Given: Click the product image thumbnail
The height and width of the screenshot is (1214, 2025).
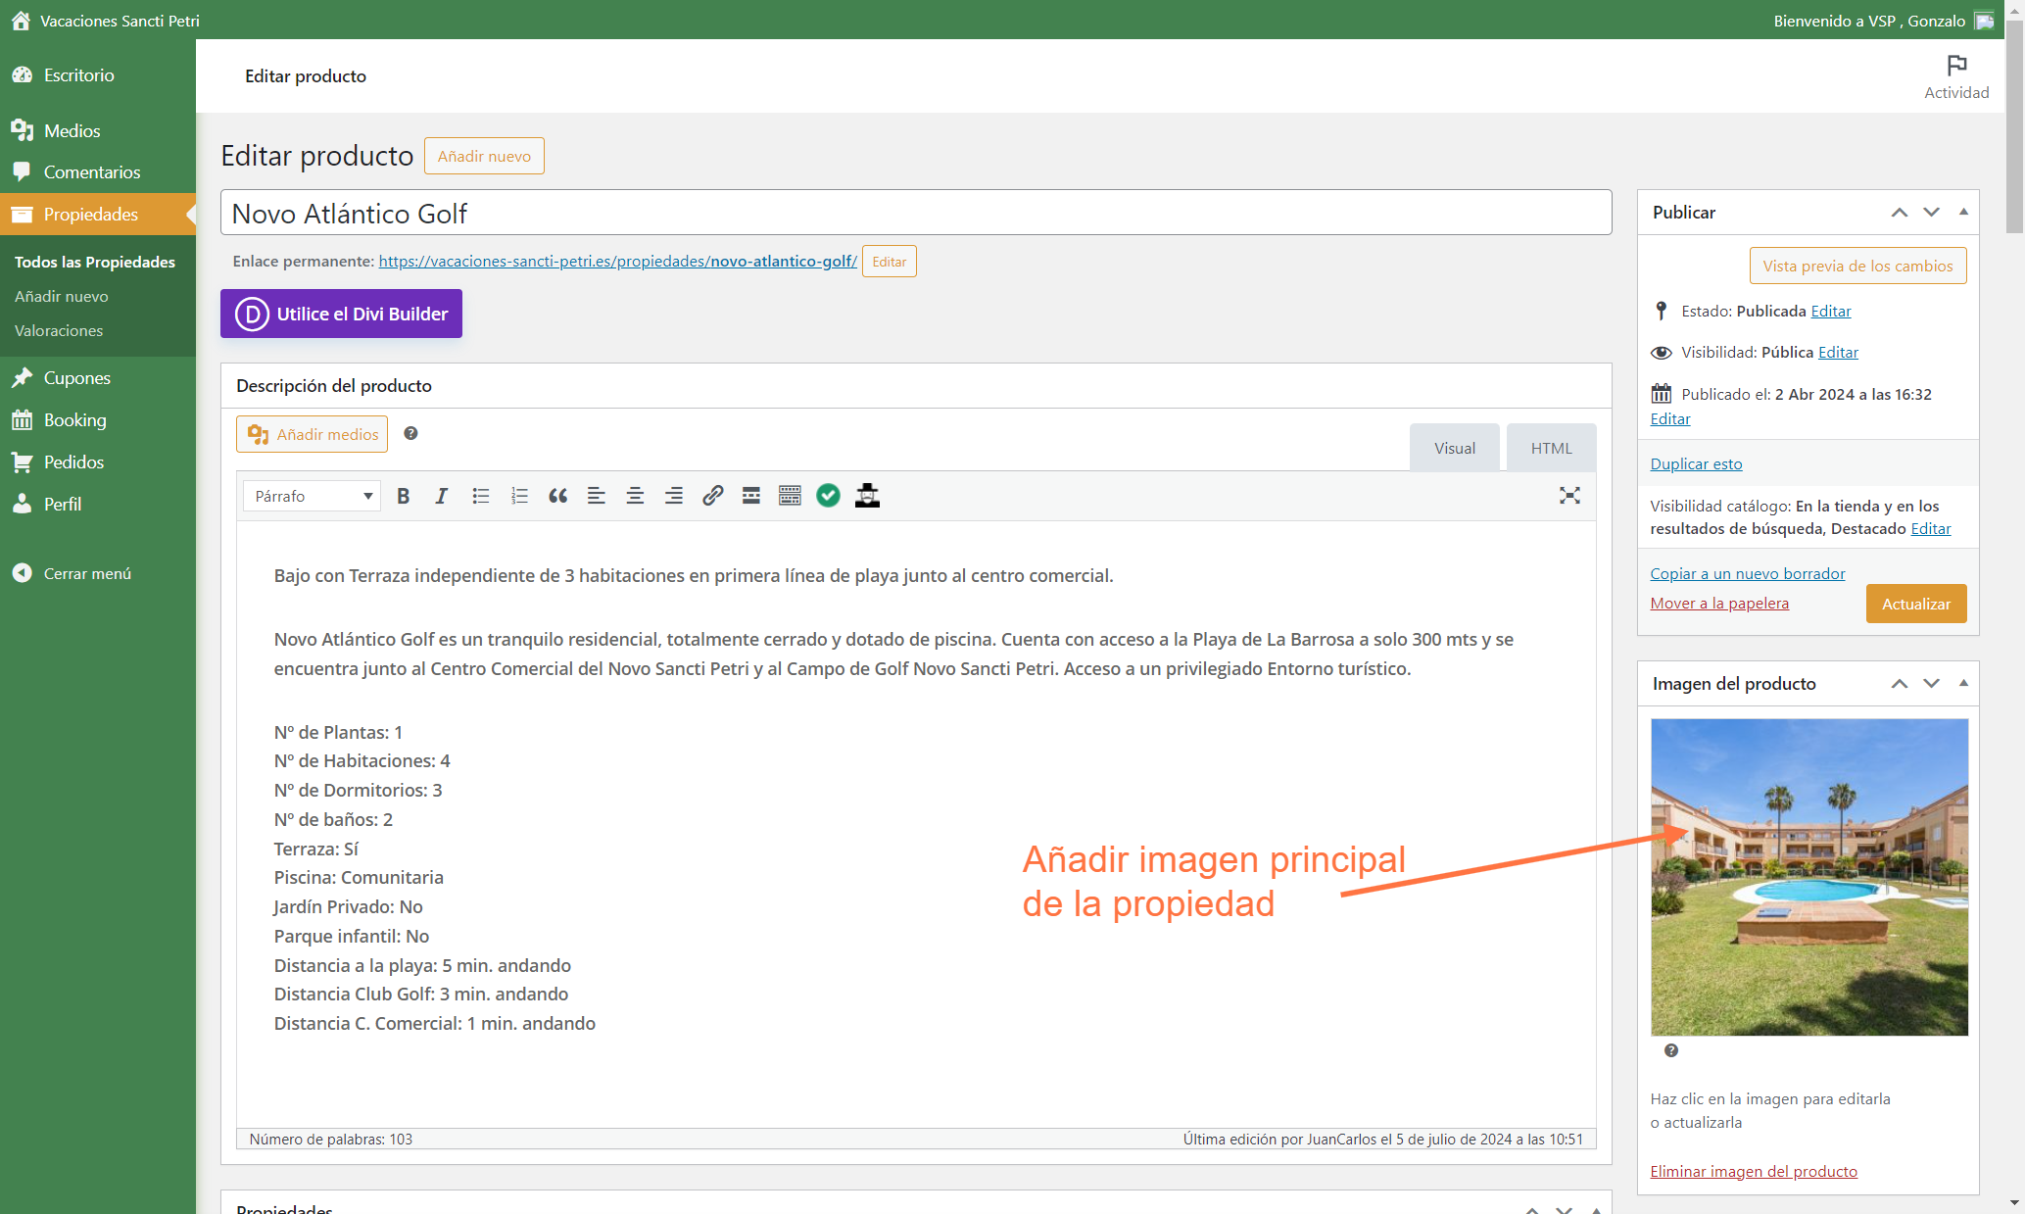Looking at the screenshot, I should click(1808, 877).
